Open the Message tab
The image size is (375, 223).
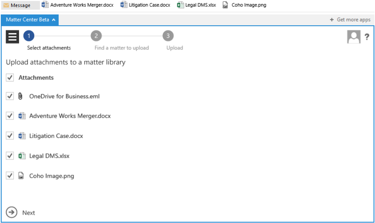coord(20,5)
